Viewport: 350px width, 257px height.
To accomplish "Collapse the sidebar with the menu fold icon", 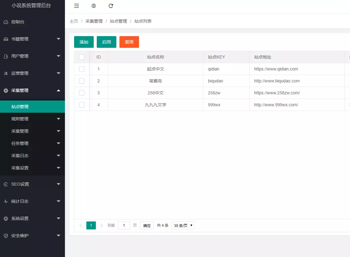I will [x=77, y=6].
